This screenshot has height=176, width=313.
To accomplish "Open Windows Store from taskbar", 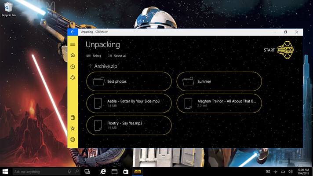I will tap(126, 172).
